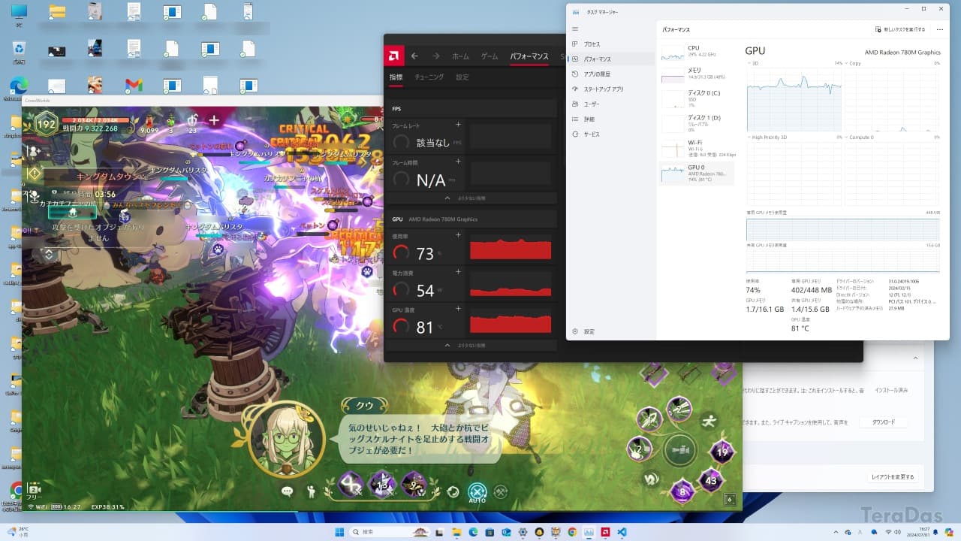961x541 pixels.
Task: Use purple skill with cooldown 8
Action: click(x=682, y=492)
